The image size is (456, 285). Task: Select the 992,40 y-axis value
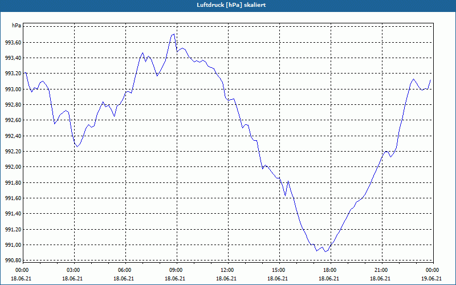tap(13, 136)
